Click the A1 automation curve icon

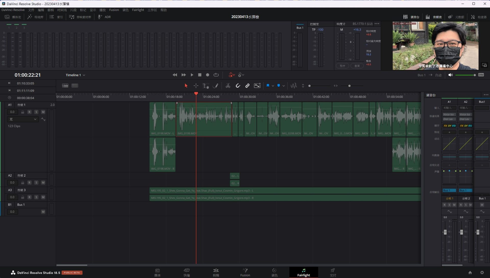pos(43,119)
